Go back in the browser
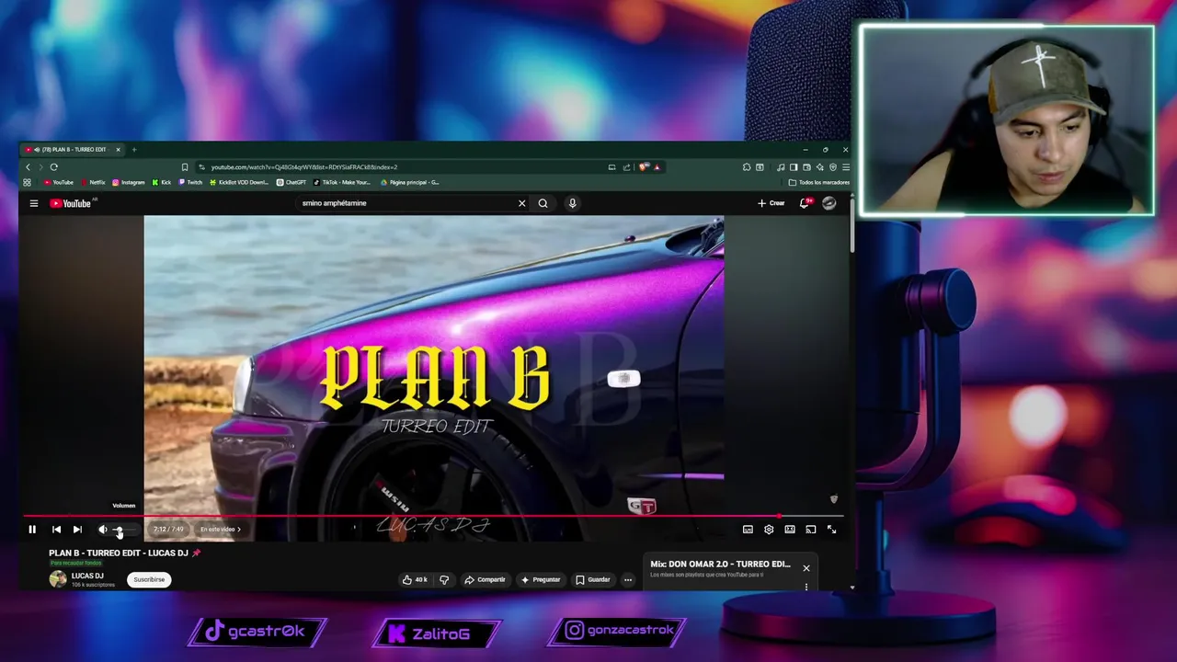The height and width of the screenshot is (662, 1177). [28, 167]
